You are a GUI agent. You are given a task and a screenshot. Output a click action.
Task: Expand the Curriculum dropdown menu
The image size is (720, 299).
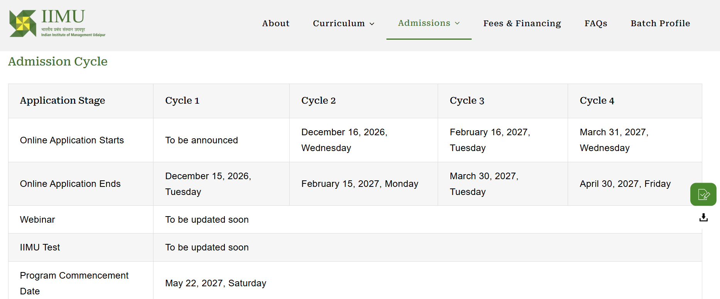click(344, 24)
